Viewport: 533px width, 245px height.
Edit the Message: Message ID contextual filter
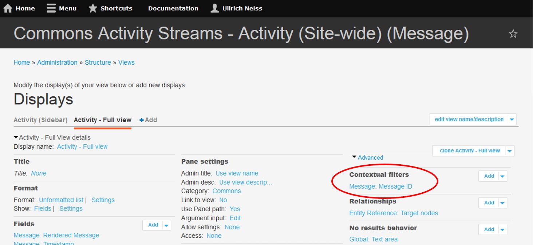381,186
